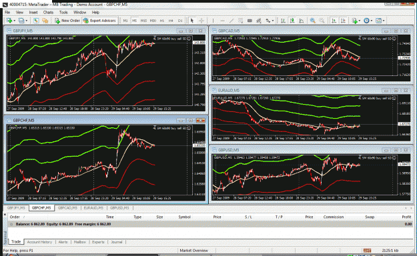Open the Help menu
Viewport: 417px width, 256px height.
tap(95, 12)
